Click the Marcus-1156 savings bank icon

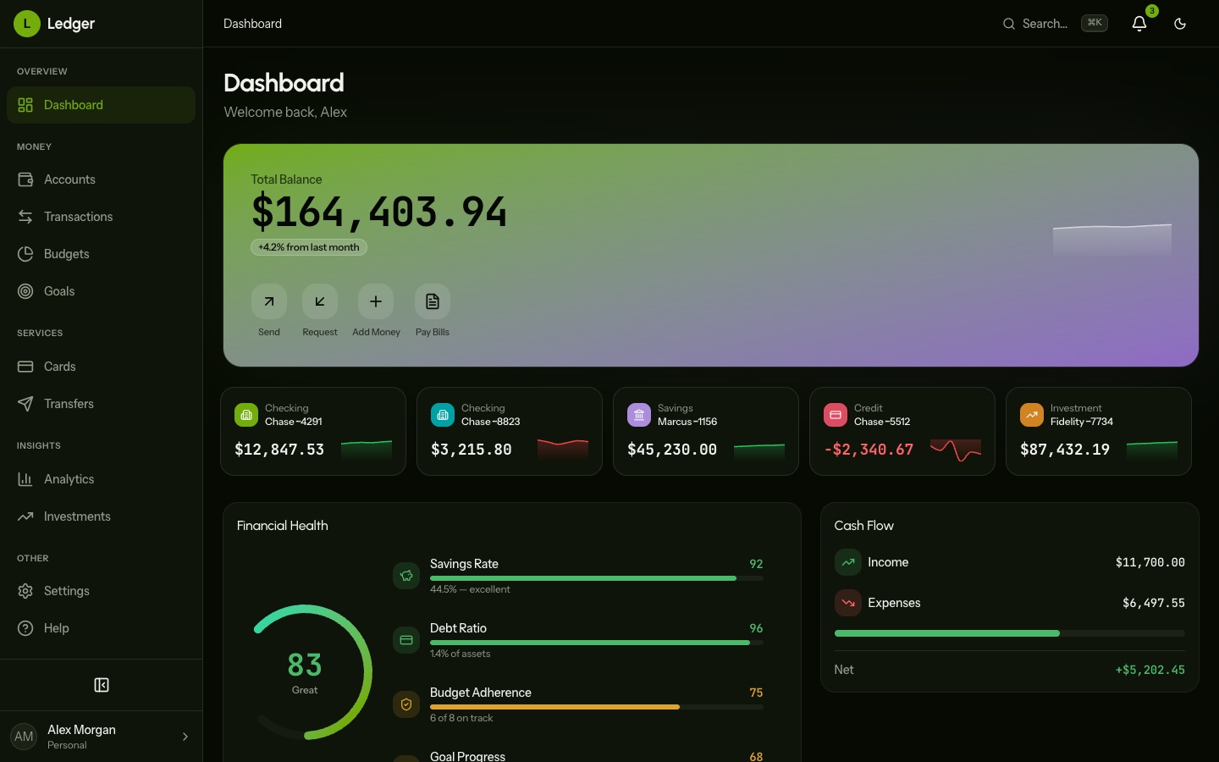click(x=639, y=415)
